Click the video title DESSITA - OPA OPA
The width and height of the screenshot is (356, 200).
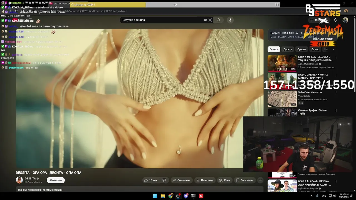point(49,173)
